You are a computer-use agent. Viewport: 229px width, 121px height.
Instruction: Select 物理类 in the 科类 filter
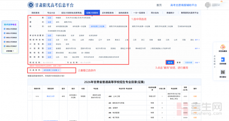click(x=58, y=18)
